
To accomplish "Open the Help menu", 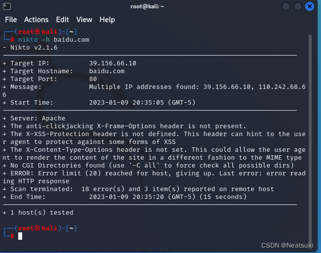I will tap(107, 20).
